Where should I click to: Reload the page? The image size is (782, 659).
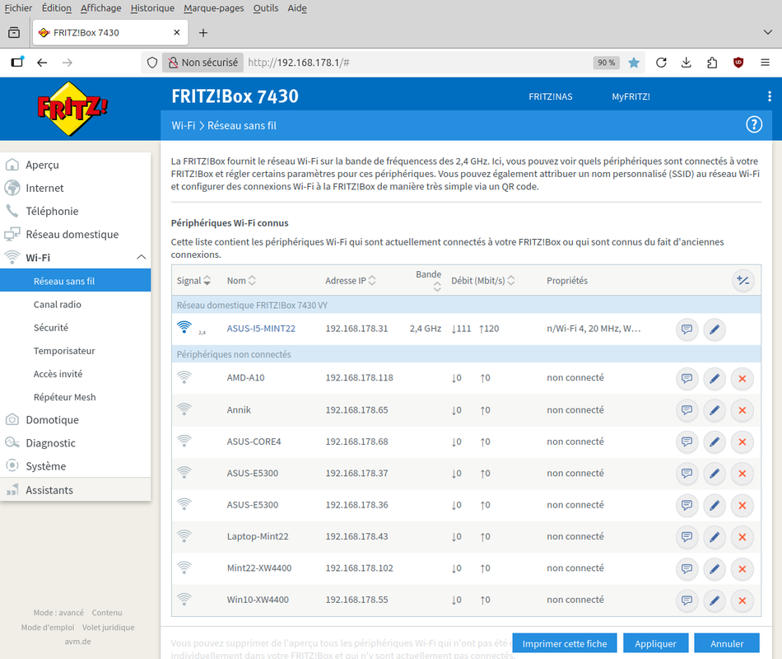tap(661, 63)
